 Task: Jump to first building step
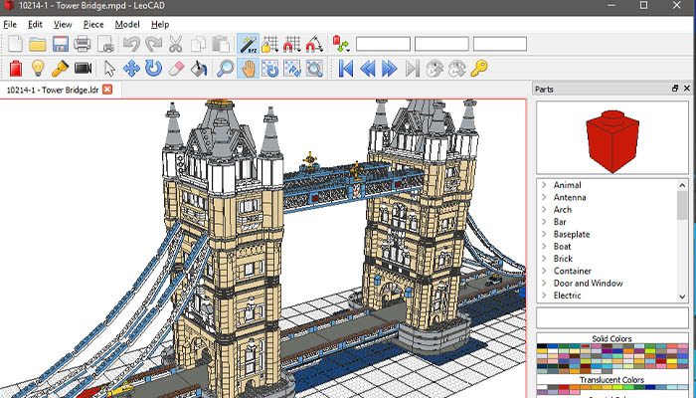tap(346, 68)
